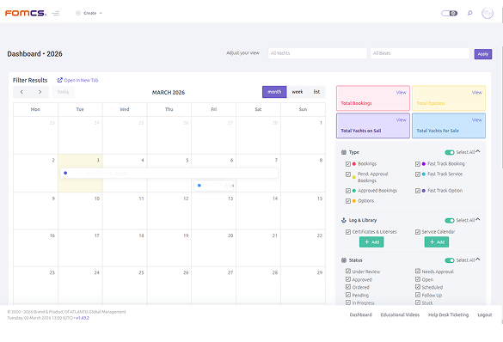503x342 pixels.
Task: Toggle Select All for Log & Library
Action: tap(450, 221)
